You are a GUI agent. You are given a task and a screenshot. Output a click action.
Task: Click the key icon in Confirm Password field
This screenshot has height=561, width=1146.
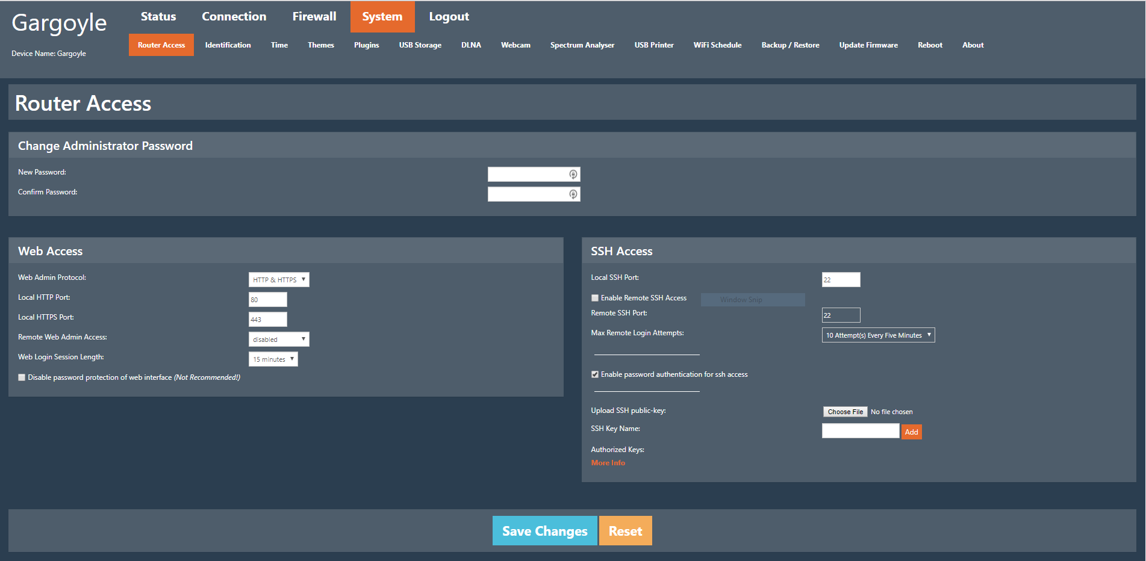[573, 194]
